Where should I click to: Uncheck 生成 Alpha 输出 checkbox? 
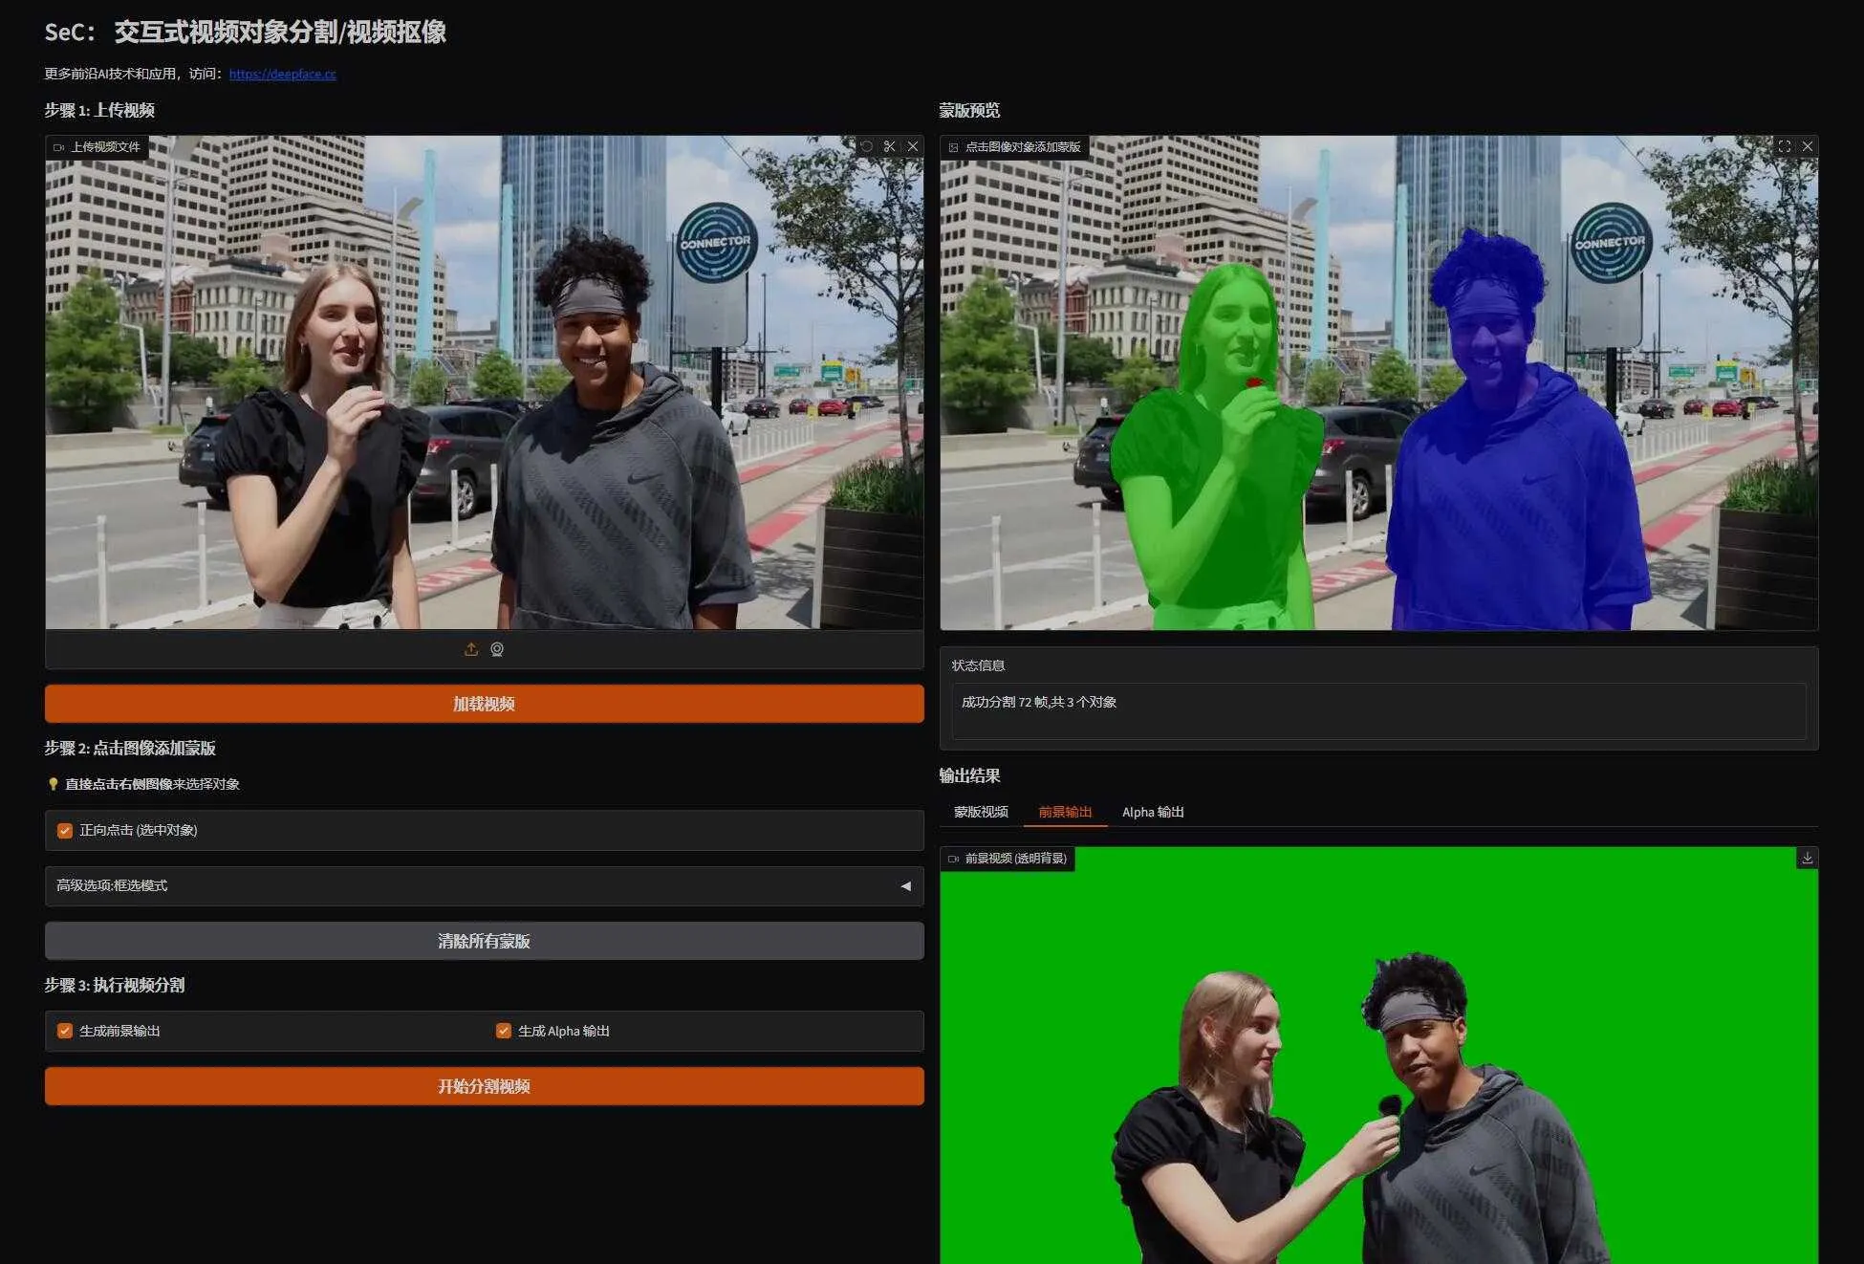tap(504, 1031)
